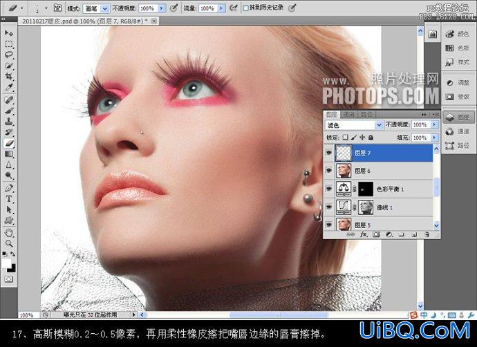Open Layers panel 不透明度 arrow

coord(434,124)
